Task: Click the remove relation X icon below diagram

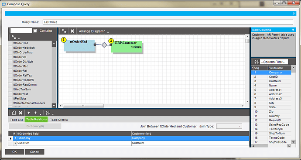Action: point(21,113)
